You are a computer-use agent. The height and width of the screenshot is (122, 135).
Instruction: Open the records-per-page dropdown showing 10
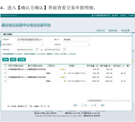coord(27,106)
